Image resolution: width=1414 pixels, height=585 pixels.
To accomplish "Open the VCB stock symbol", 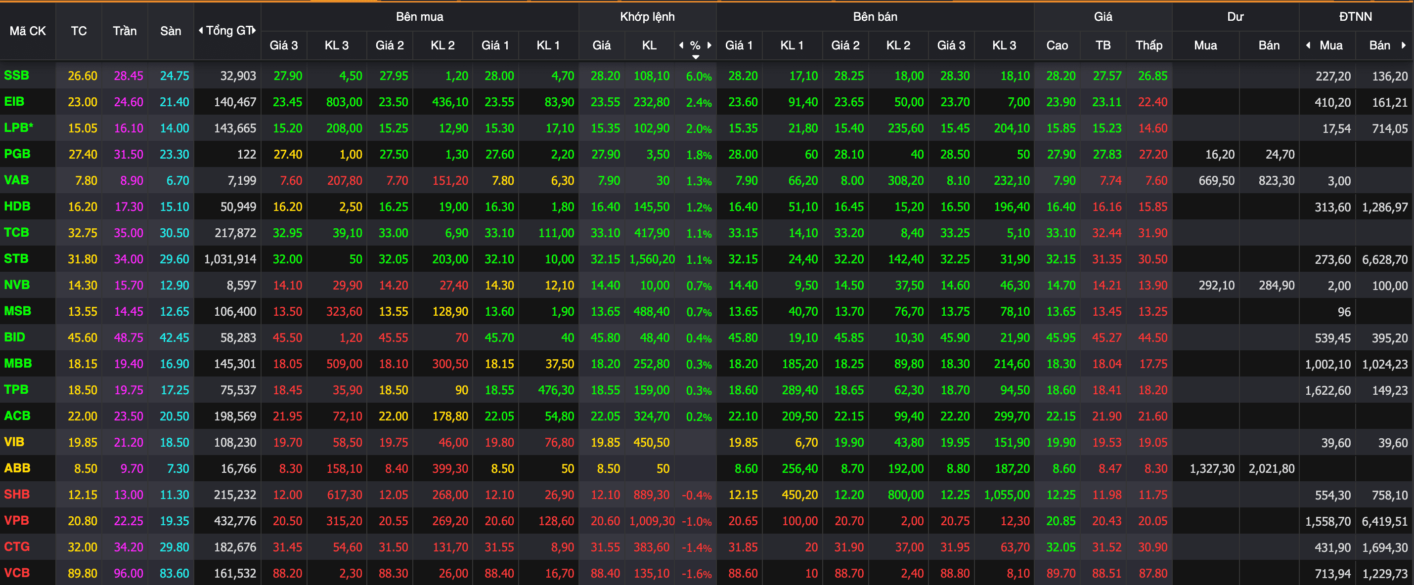I will 16,573.
